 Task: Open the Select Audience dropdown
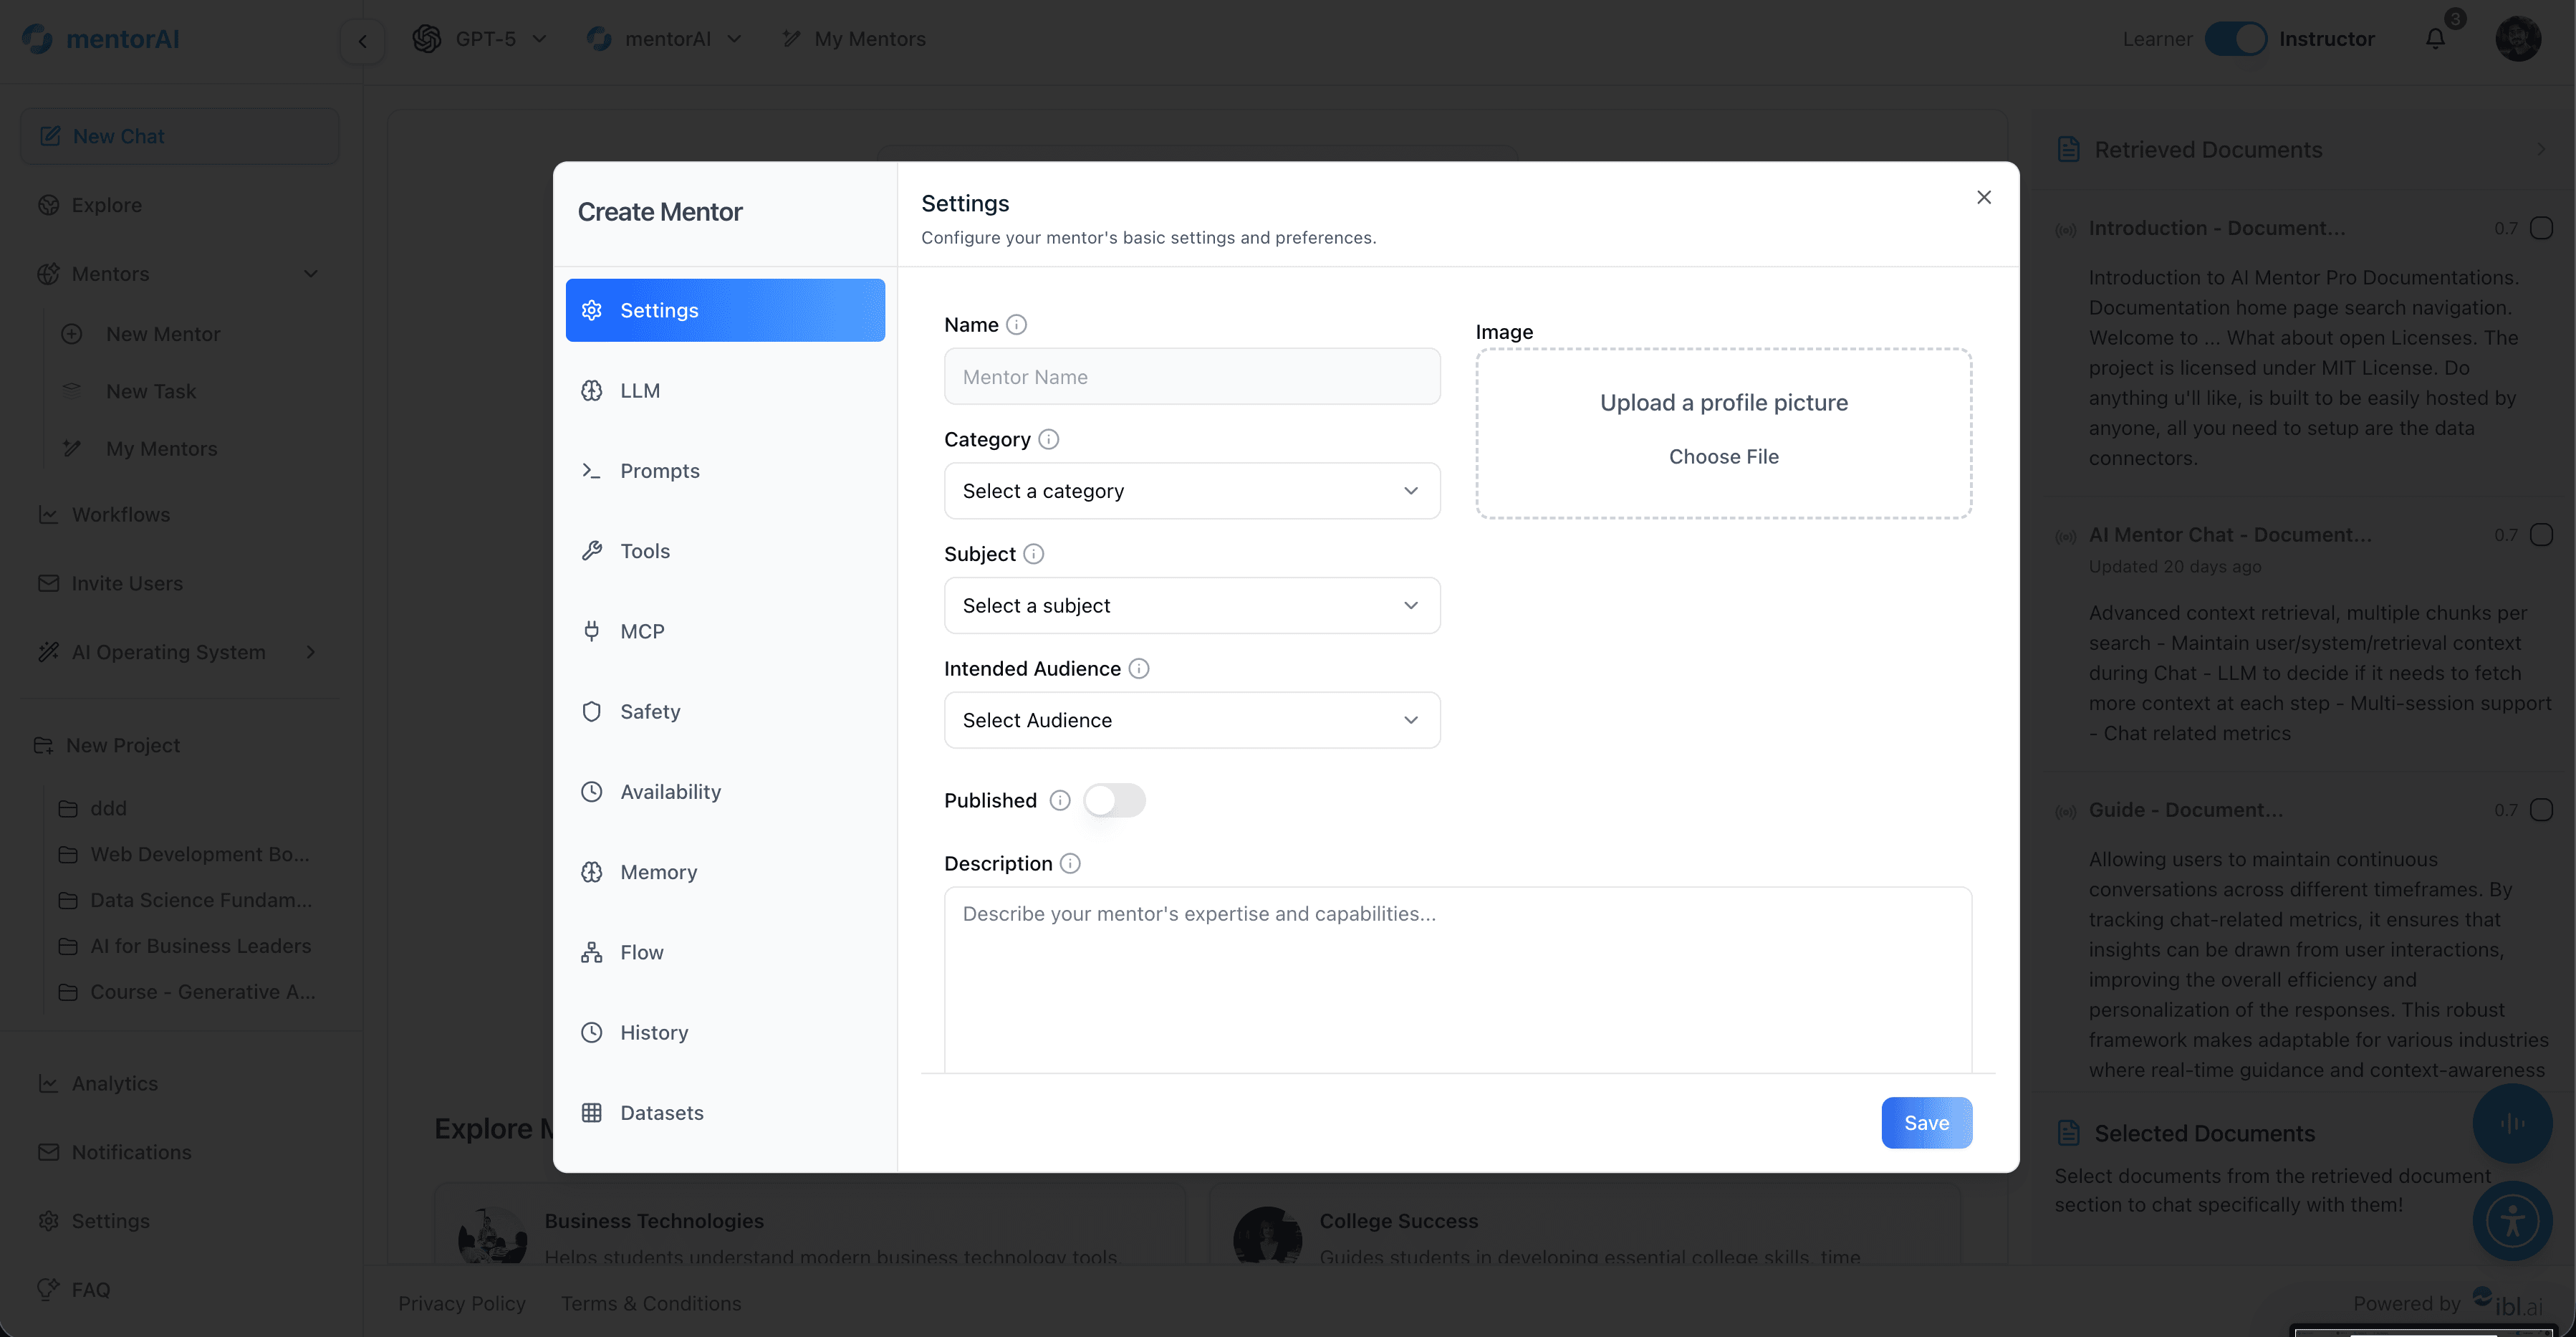pyautogui.click(x=1191, y=719)
